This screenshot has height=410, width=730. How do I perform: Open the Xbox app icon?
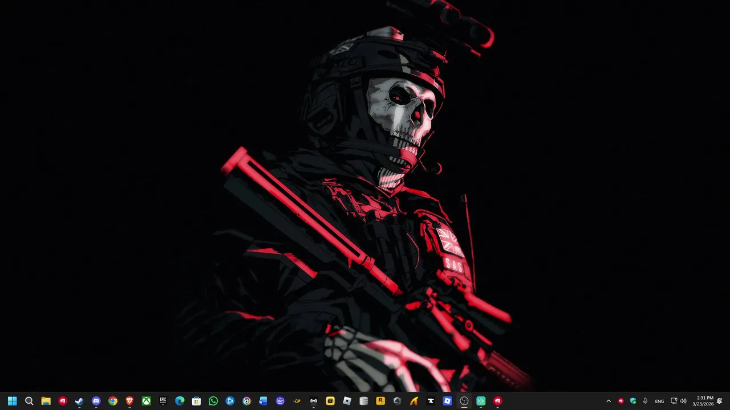point(146,401)
